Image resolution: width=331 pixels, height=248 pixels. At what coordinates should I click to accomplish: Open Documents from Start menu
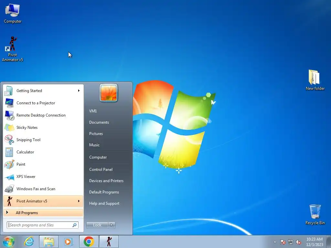click(99, 122)
